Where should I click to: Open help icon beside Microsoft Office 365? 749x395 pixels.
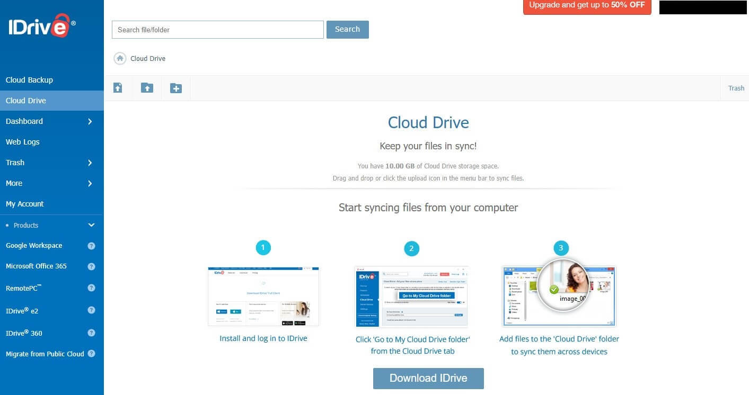pos(91,266)
